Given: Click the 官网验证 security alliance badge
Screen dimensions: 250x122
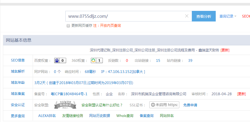Looking at the screenshot, I should pos(65,105).
